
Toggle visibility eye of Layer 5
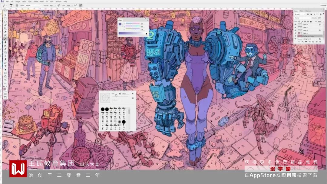[x=296, y=33]
